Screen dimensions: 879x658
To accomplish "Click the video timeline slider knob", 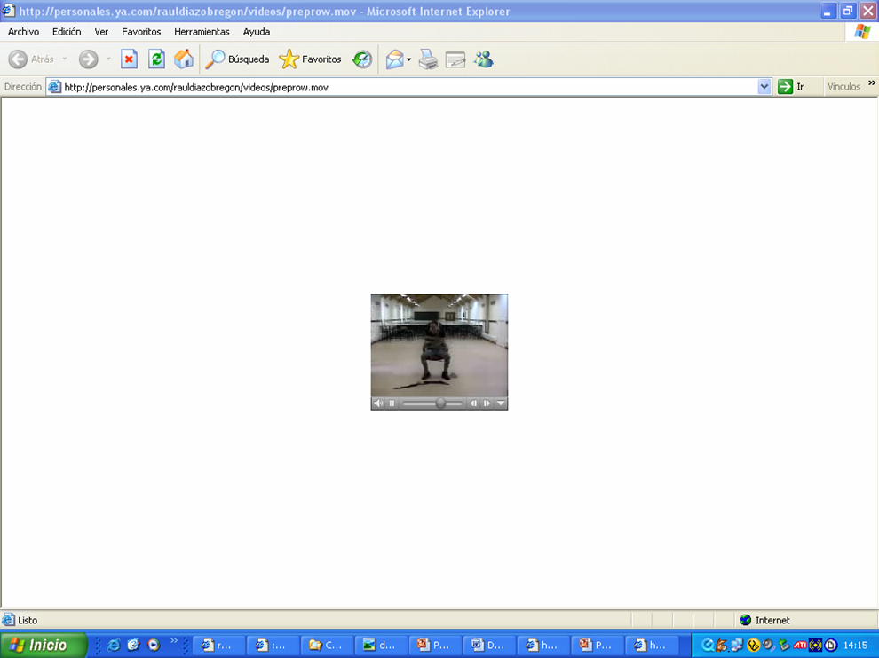I will 440,403.
